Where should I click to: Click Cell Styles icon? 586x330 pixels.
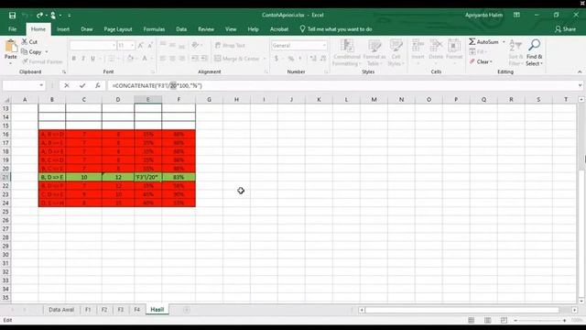point(396,46)
